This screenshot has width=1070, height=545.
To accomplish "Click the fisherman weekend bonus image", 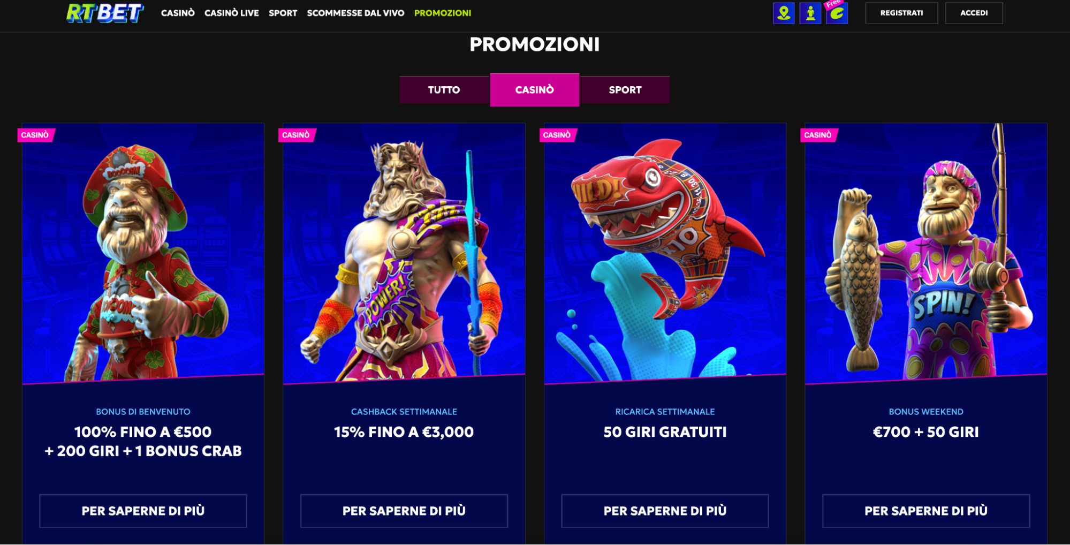I will [926, 253].
